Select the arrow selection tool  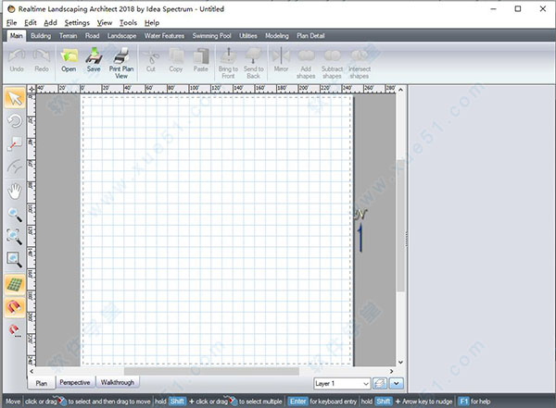pyautogui.click(x=15, y=98)
